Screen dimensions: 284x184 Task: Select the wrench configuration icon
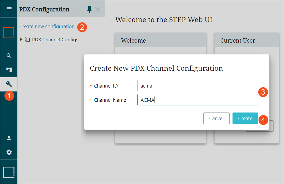coord(9,84)
